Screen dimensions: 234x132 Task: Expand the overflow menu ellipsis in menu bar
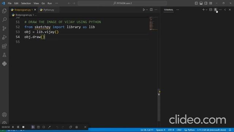tap(57, 3)
